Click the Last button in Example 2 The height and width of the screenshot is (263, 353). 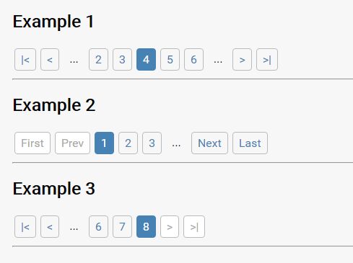[250, 143]
